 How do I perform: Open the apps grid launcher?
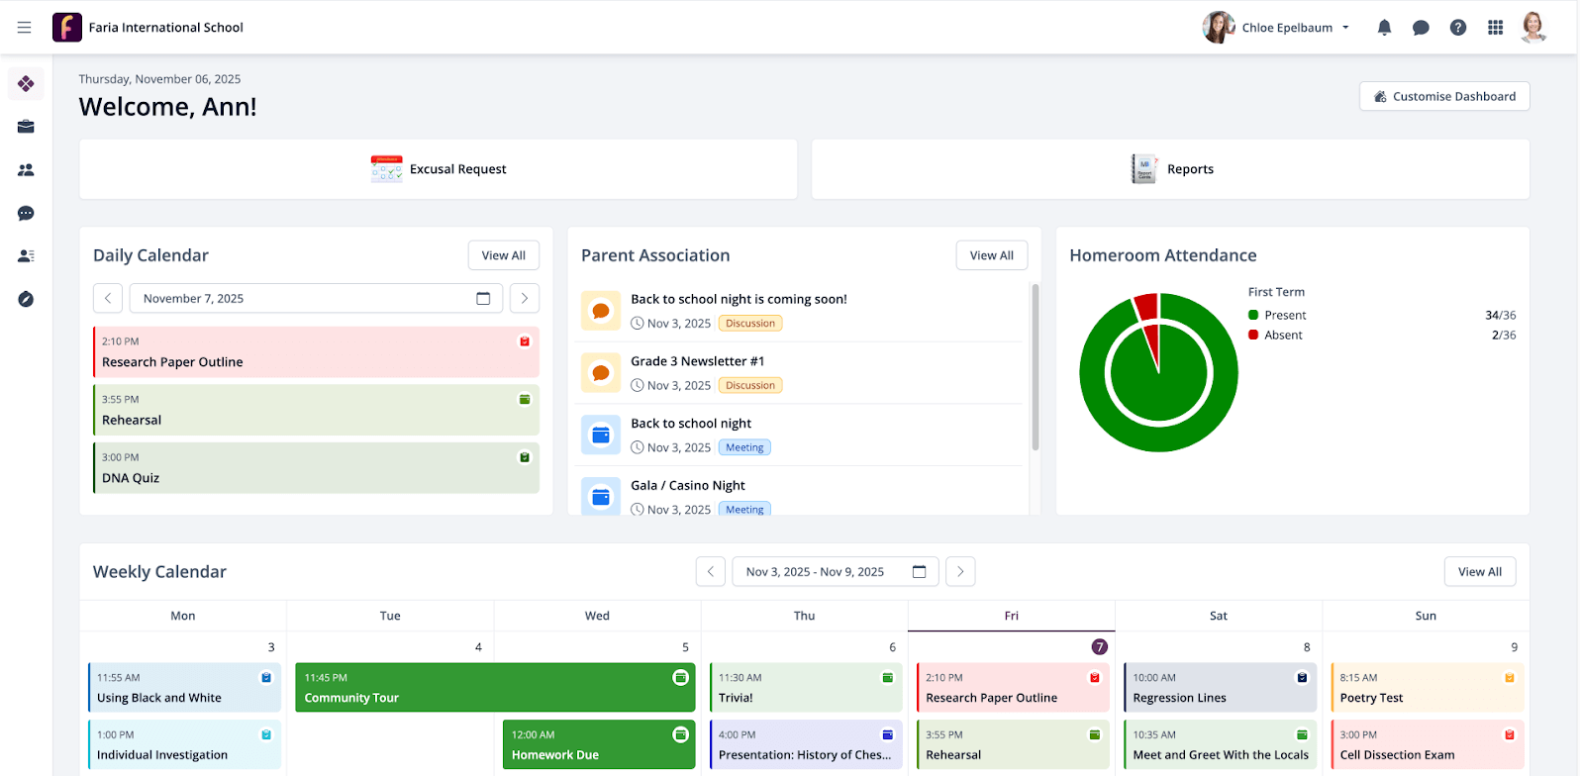[x=1495, y=28]
